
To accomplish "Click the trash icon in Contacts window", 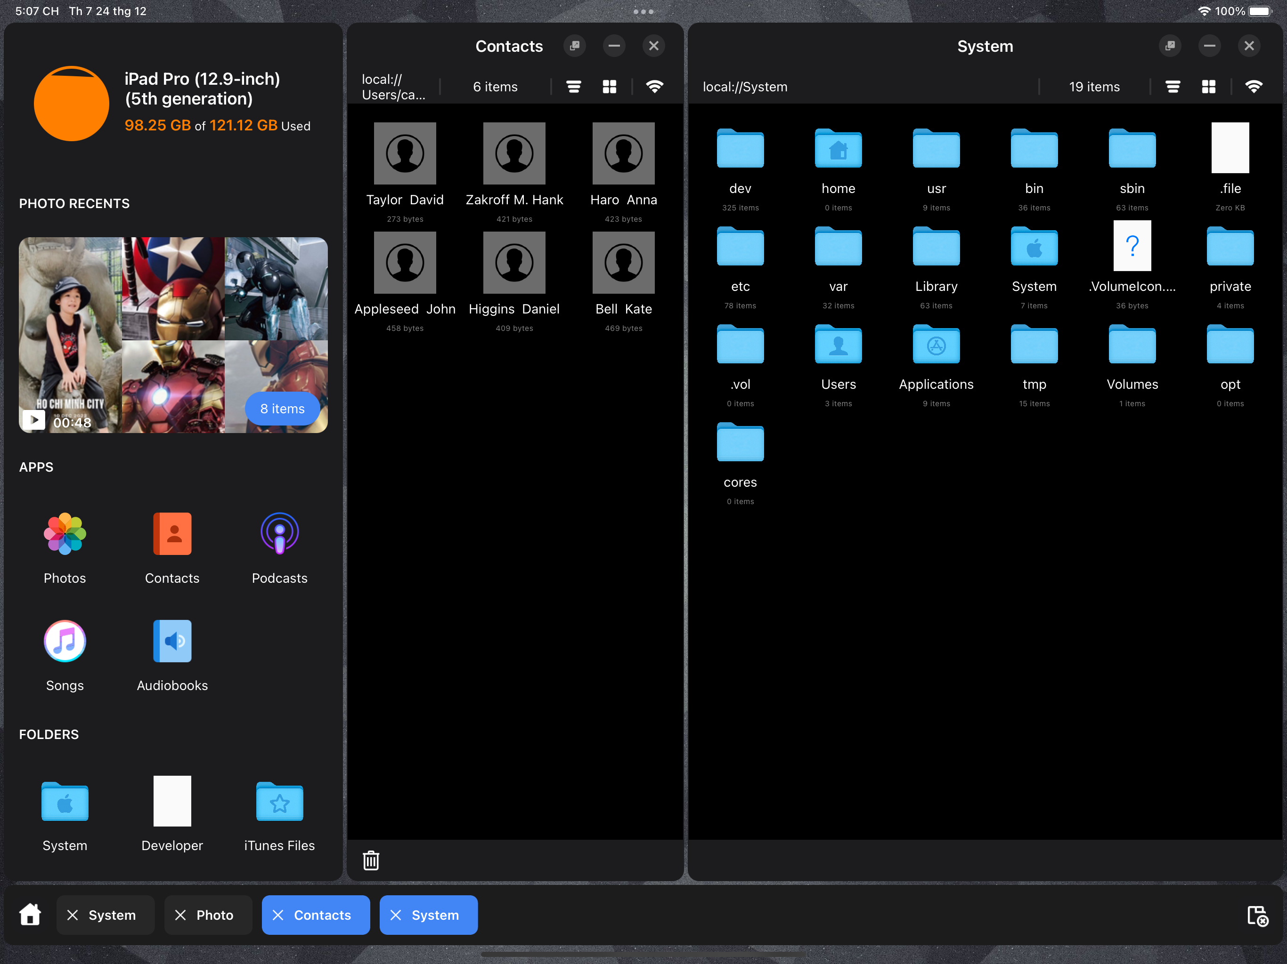I will coord(371,860).
